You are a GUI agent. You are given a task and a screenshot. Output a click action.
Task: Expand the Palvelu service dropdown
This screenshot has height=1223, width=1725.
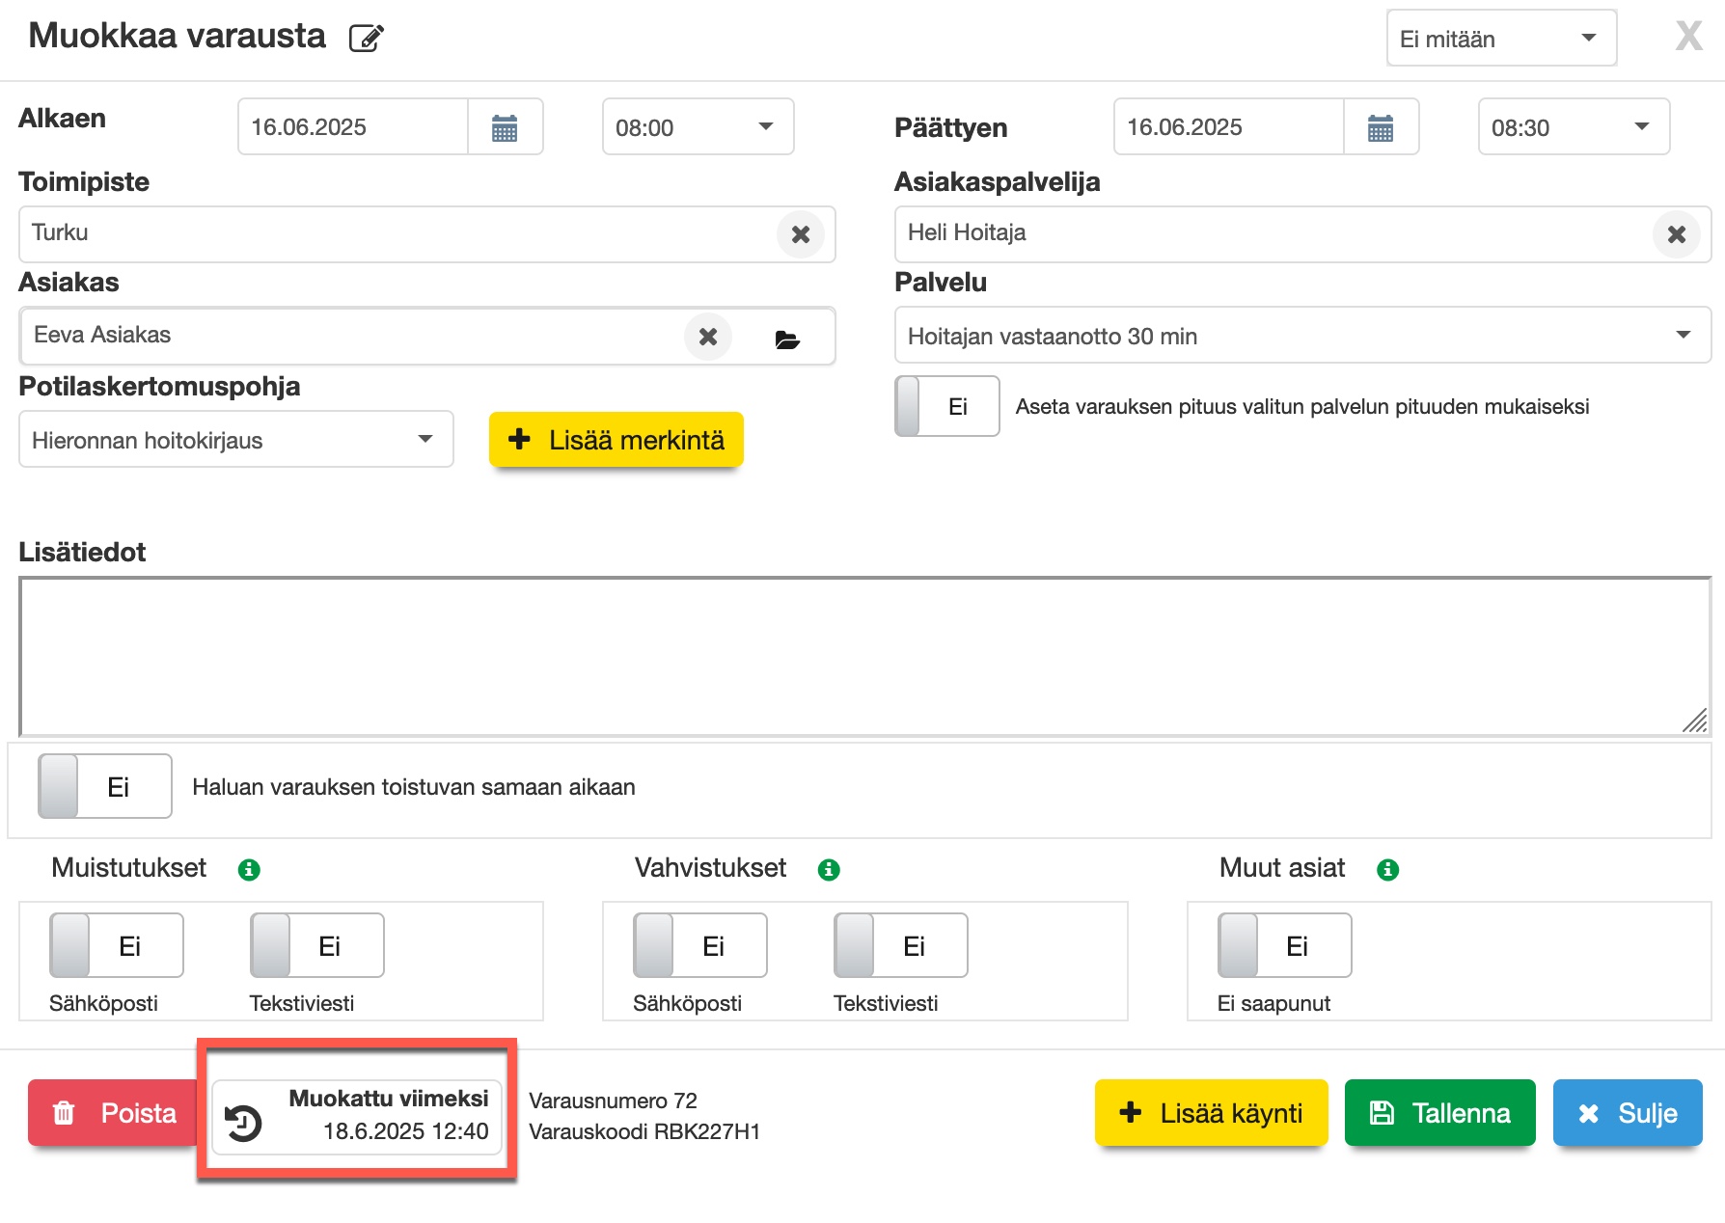(x=1302, y=336)
